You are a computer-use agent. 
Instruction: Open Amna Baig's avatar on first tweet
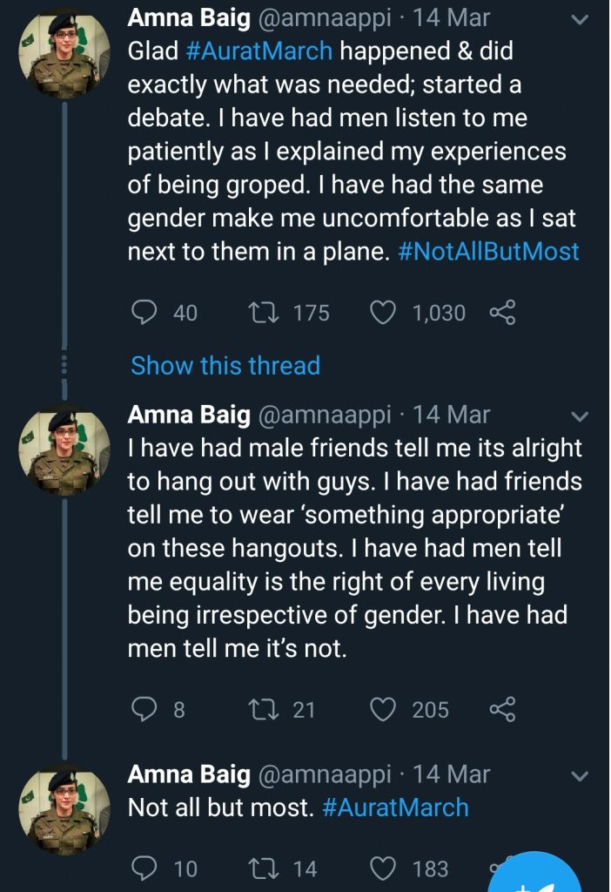coord(65,54)
